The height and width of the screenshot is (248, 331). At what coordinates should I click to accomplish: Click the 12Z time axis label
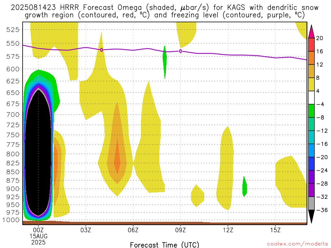click(228, 230)
